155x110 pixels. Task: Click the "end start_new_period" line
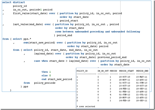point(56,79)
